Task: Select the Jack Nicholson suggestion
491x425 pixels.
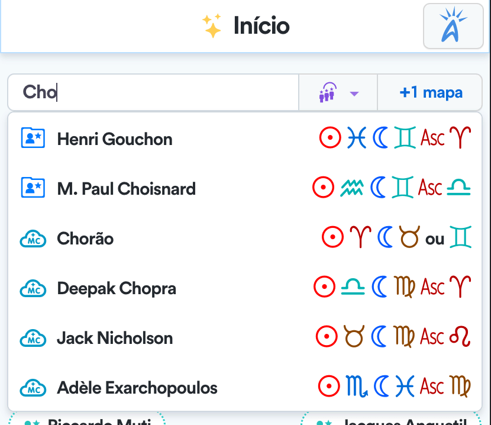Action: tap(115, 338)
